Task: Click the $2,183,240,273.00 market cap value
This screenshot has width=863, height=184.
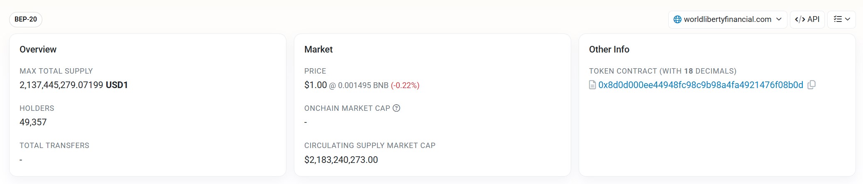Action: tap(341, 160)
